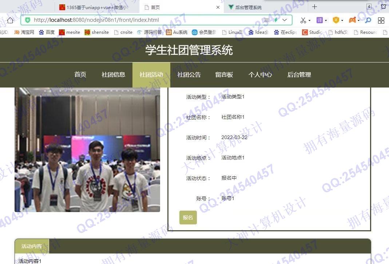Viewport: 389px width, 264px height.
Task: Open the Au系统 bookmark
Action: pos(176,32)
